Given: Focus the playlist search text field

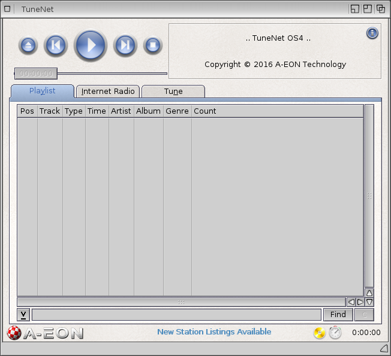Looking at the screenshot, I should 176,315.
